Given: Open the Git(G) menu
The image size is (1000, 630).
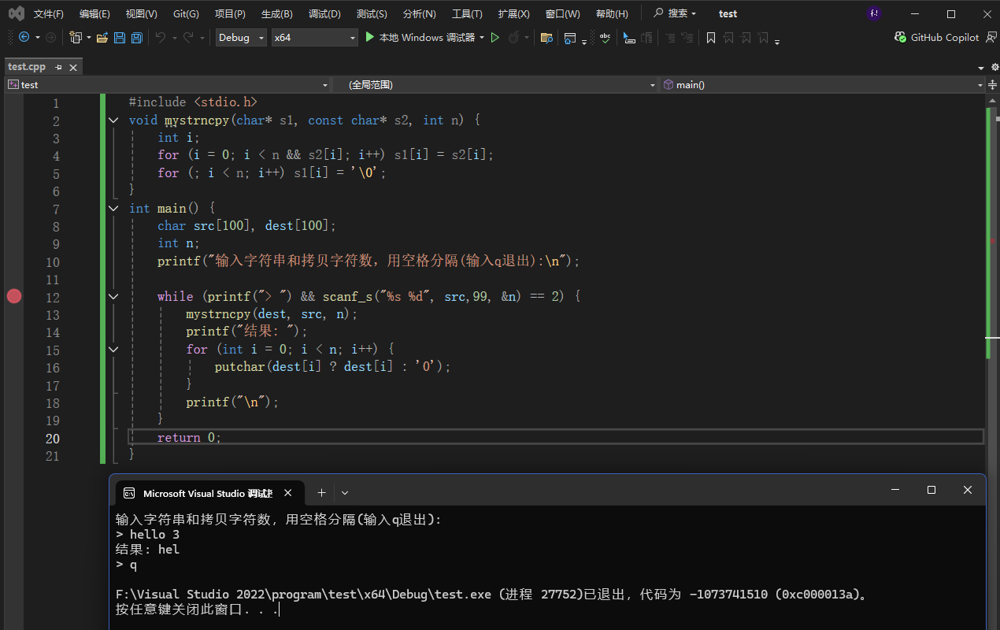Looking at the screenshot, I should click(186, 13).
